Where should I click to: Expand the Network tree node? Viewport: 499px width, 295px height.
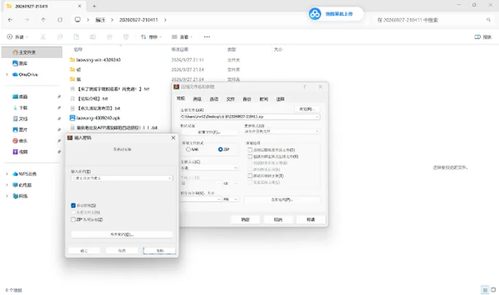coord(7,196)
